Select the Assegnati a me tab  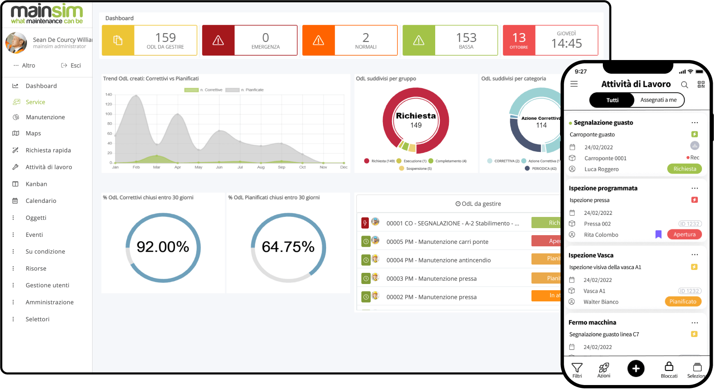[658, 100]
